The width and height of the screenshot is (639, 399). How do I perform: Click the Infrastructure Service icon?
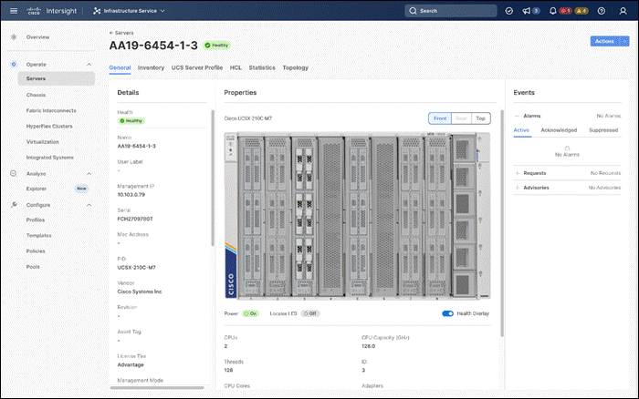pos(97,11)
